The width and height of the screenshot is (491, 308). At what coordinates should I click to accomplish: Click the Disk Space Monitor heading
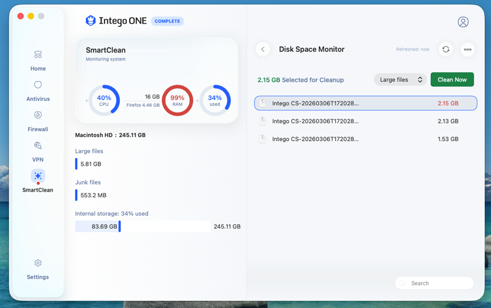[311, 49]
